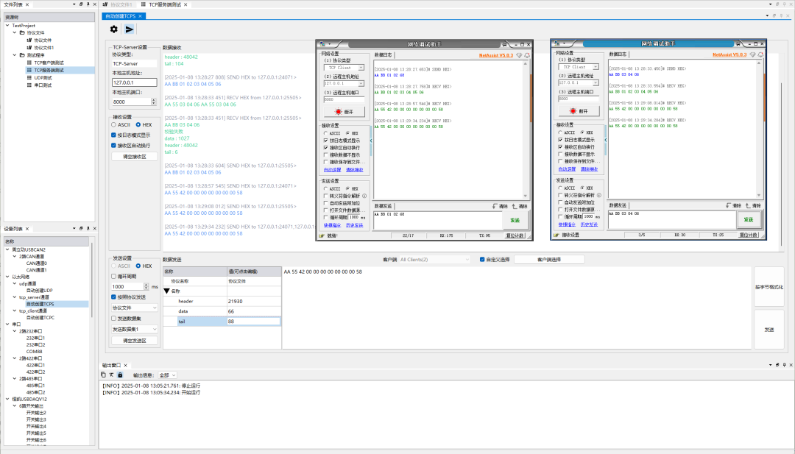The height and width of the screenshot is (454, 795).
Task: Select 自动创建TCPC in device list
Action: [x=40, y=318]
